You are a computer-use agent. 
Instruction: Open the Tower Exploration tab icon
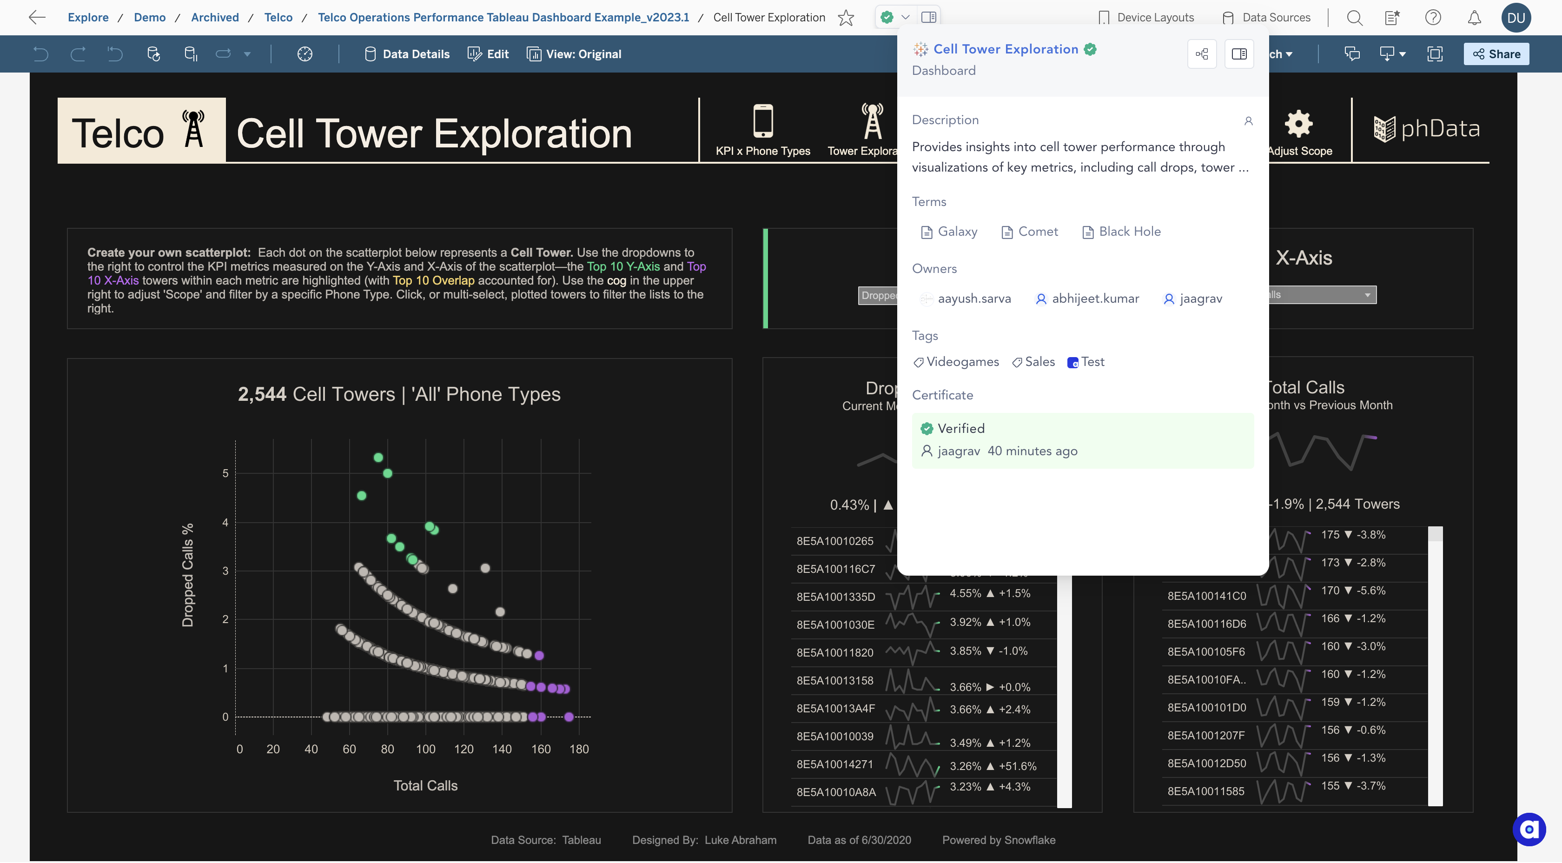pos(872,121)
